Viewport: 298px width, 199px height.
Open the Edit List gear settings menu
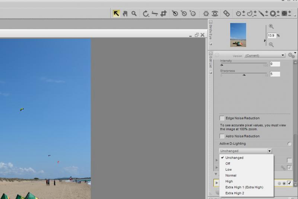(x=292, y=55)
